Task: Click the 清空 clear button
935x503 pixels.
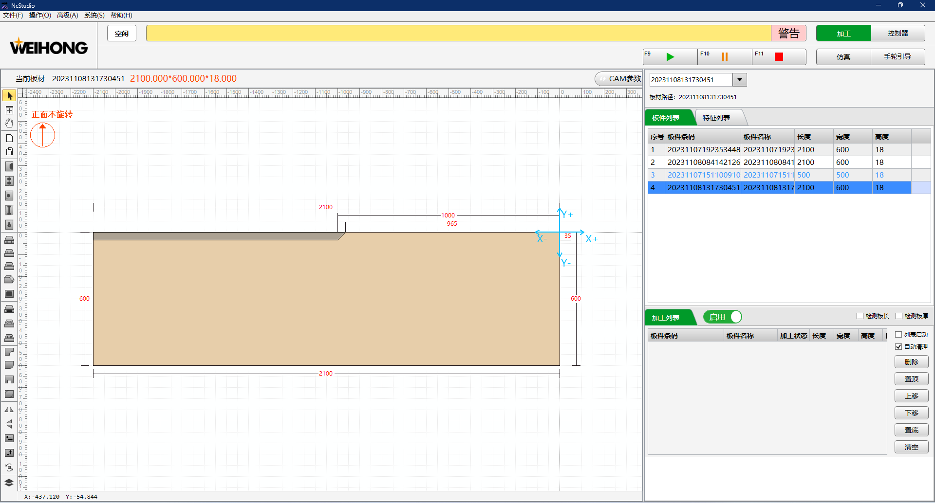Action: (911, 447)
